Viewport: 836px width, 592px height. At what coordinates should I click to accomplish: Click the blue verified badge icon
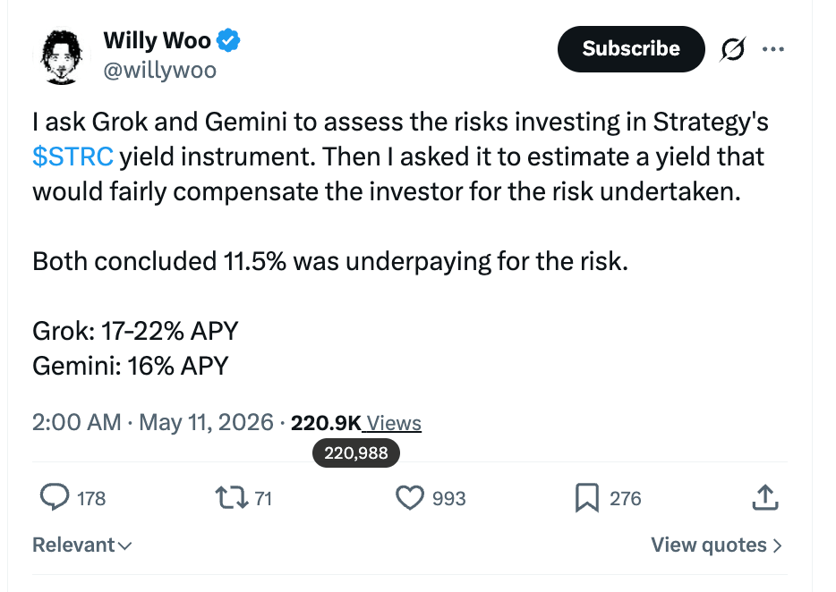228,40
